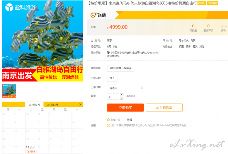Select the 4晚标准房 三餐全含 package option
This screenshot has width=228, height=154.
coord(121,68)
